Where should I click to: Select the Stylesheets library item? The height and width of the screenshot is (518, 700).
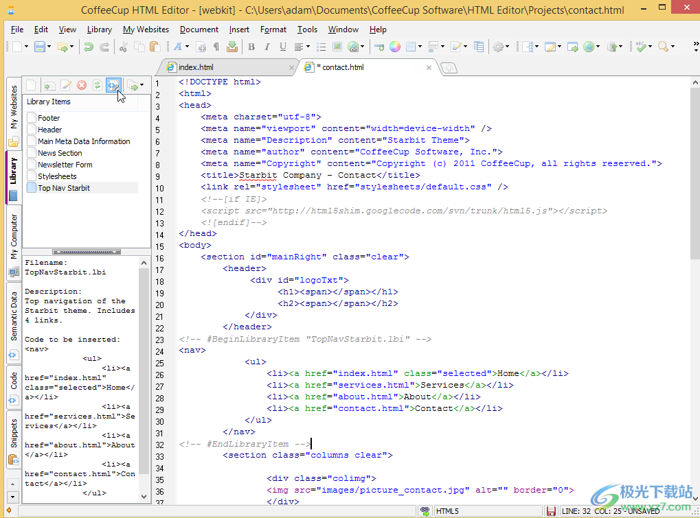(x=57, y=176)
